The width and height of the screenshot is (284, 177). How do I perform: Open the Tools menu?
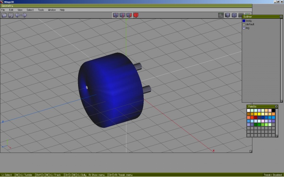click(41, 10)
